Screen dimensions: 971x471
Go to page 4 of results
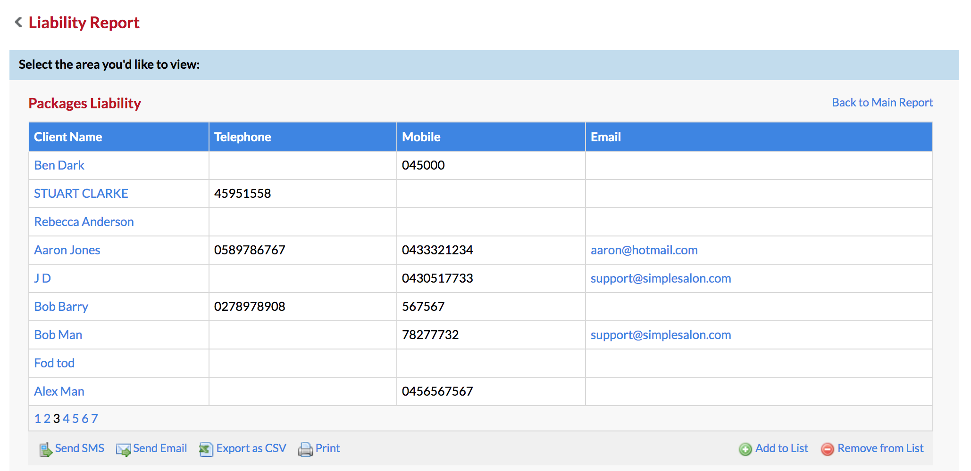tap(66, 419)
